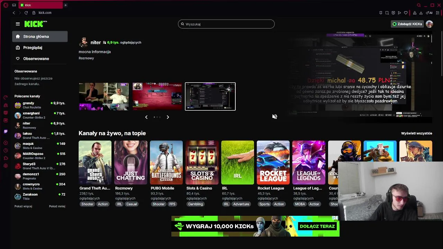Open Obserwowane in the sidebar menu
This screenshot has width=443, height=249.
click(x=40, y=58)
